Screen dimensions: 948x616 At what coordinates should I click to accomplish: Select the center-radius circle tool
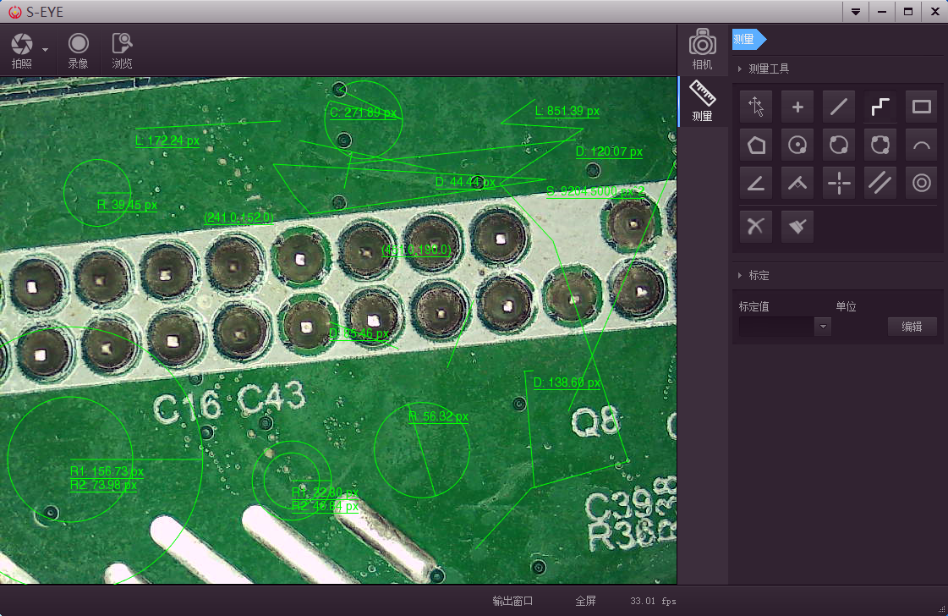tap(797, 146)
